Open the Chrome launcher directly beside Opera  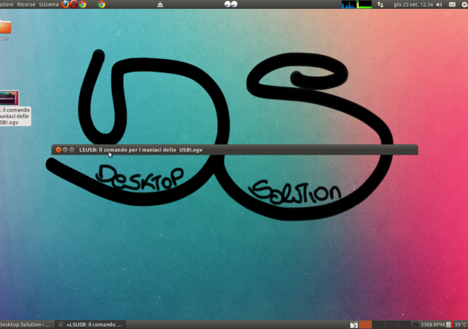(x=83, y=4)
